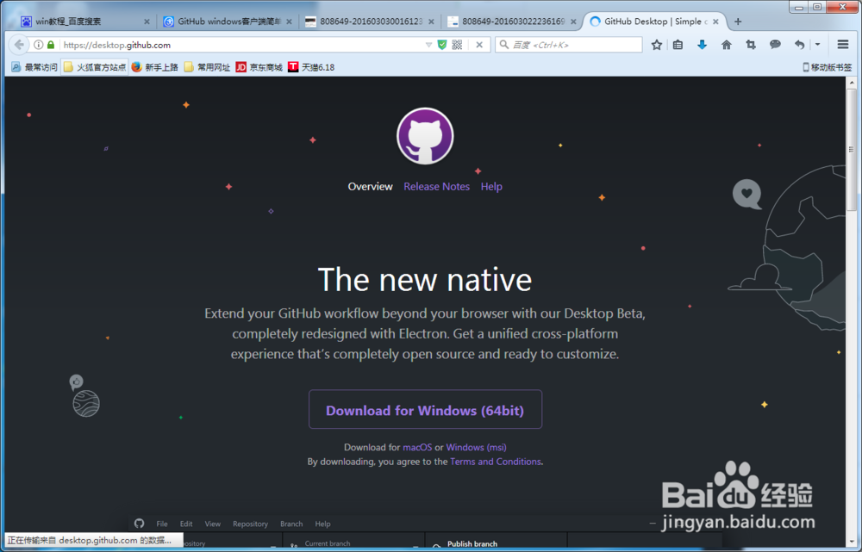Expand the dropdown arrow beside the undo icon
Image resolution: width=862 pixels, height=552 pixels.
817,45
